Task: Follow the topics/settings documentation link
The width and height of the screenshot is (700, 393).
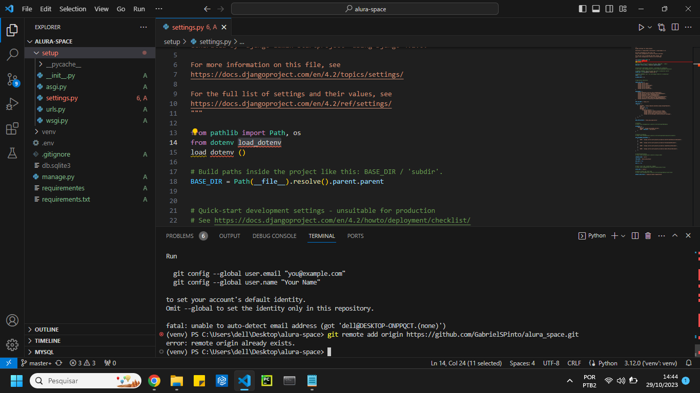Action: tap(297, 75)
